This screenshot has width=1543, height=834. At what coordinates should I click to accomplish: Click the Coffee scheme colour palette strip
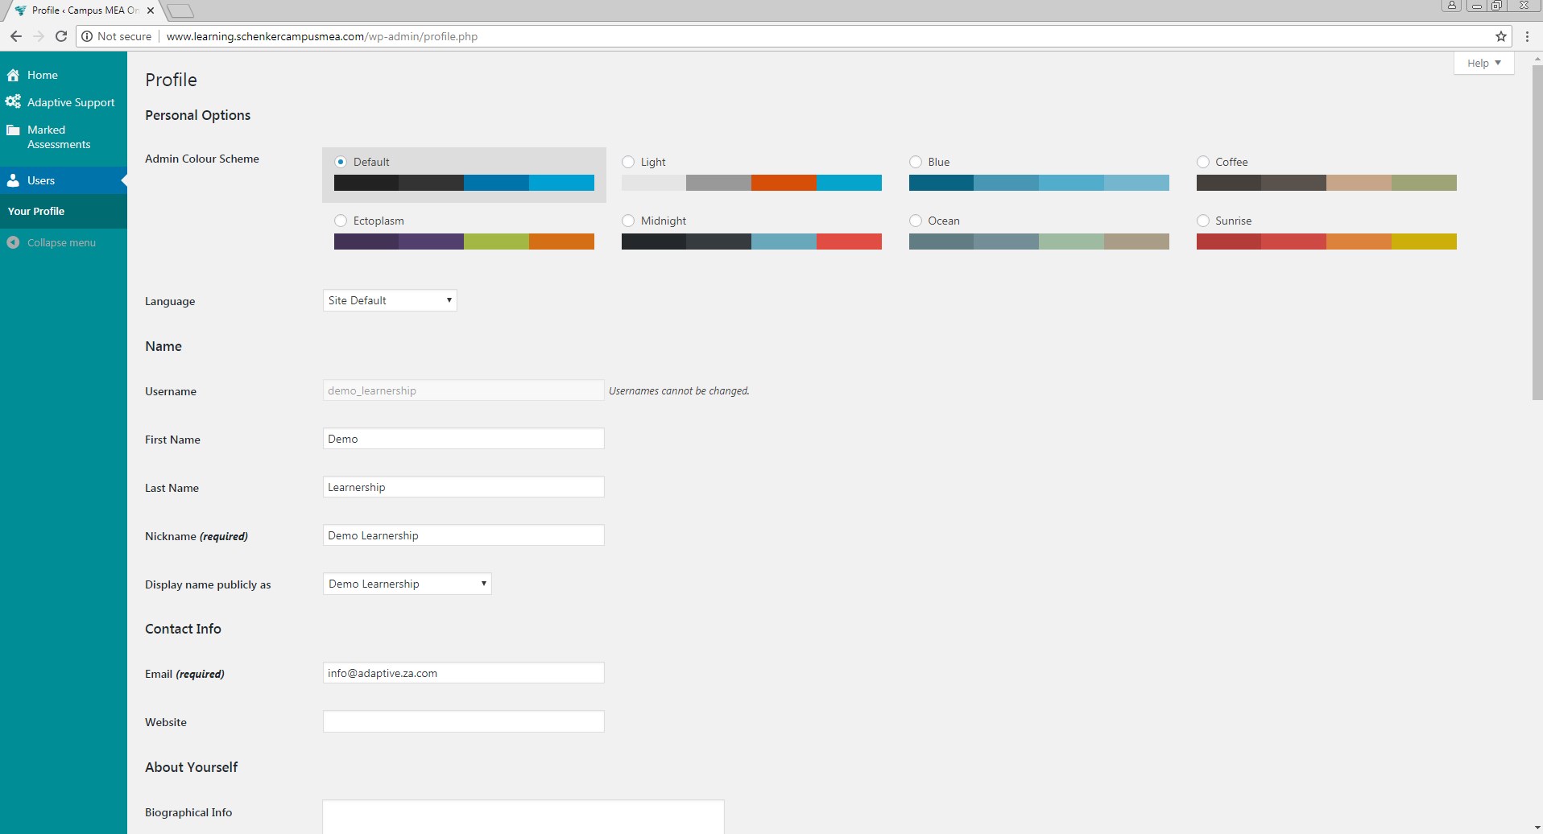point(1326,183)
